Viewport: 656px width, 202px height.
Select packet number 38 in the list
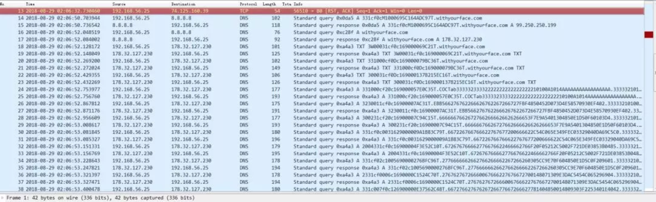pos(322,189)
